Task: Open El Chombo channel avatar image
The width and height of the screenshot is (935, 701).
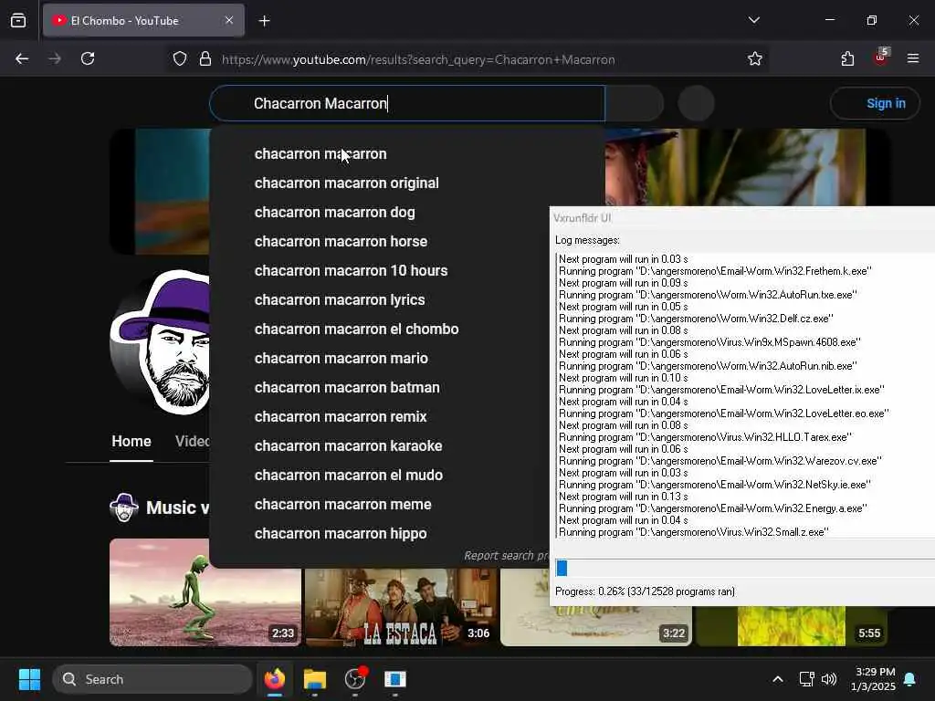Action: click(160, 341)
